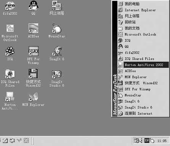The width and height of the screenshot is (170, 146).
Task: Click the EN language indicator in the tray
Action: tap(147, 140)
